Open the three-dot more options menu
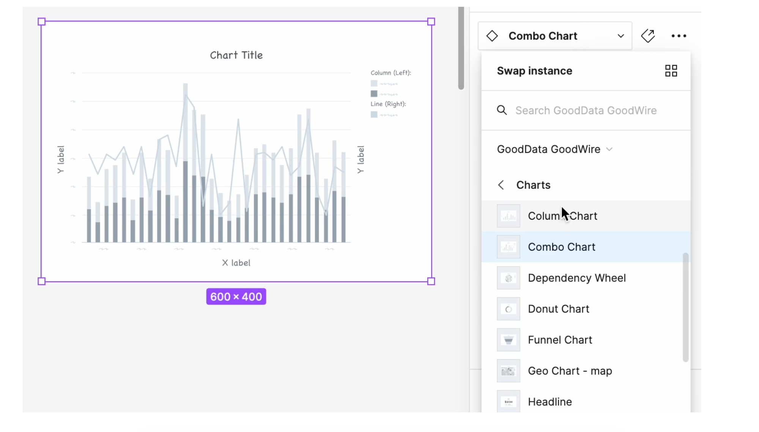 click(x=679, y=36)
